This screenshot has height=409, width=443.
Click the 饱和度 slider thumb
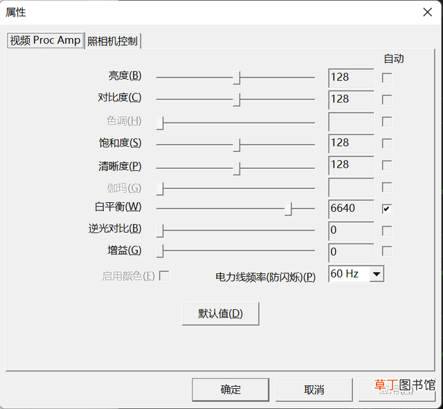(237, 145)
